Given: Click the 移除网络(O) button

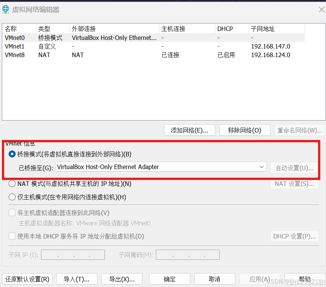Looking at the screenshot, I should pos(245,130).
